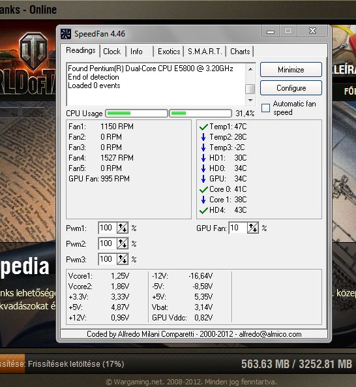
Task: Minimize SpeedFan via title bar button
Action: tap(271, 31)
